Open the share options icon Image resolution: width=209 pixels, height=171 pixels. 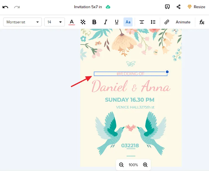click(178, 7)
